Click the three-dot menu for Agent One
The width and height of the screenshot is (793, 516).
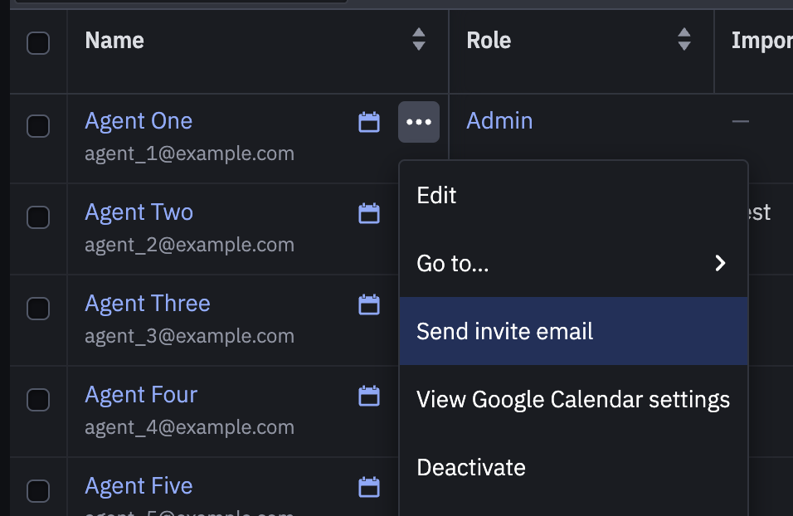[419, 122]
